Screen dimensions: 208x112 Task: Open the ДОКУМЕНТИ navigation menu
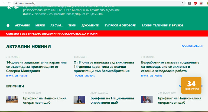90,25
